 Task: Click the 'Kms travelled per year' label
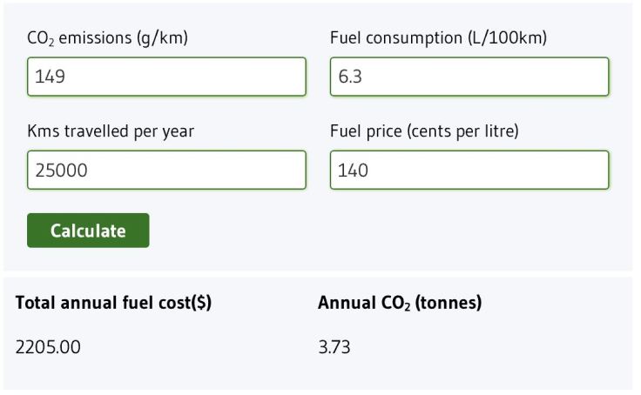pos(111,131)
